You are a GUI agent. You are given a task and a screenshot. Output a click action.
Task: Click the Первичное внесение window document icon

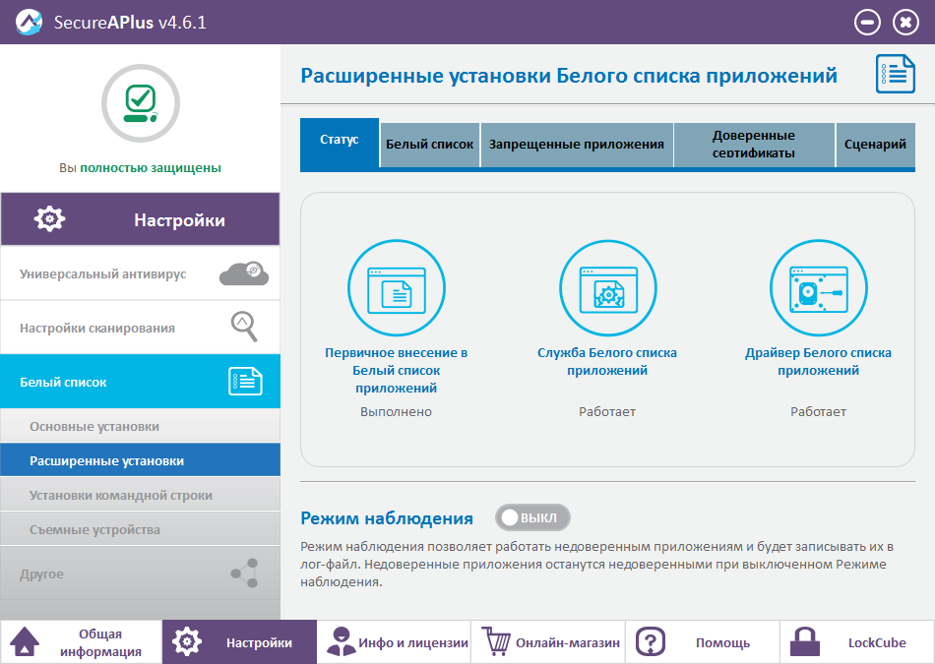(x=397, y=288)
